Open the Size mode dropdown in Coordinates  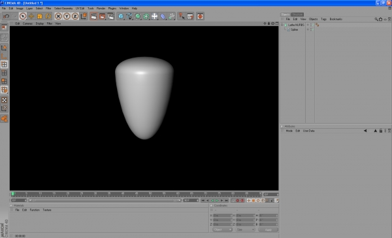245,229
